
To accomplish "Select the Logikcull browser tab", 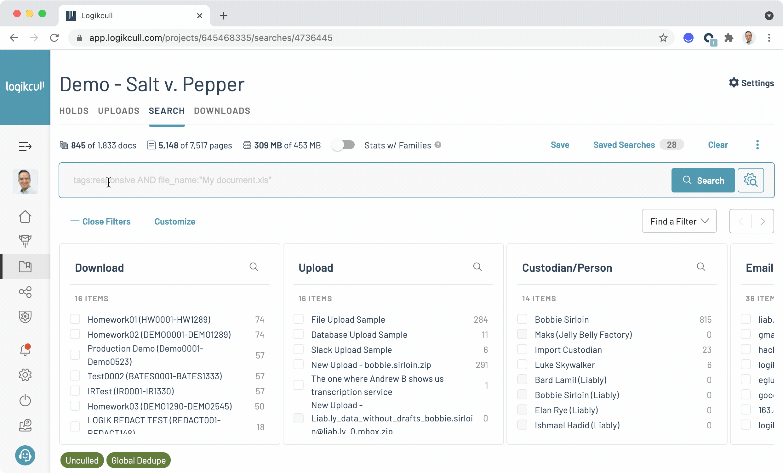I will pyautogui.click(x=134, y=15).
